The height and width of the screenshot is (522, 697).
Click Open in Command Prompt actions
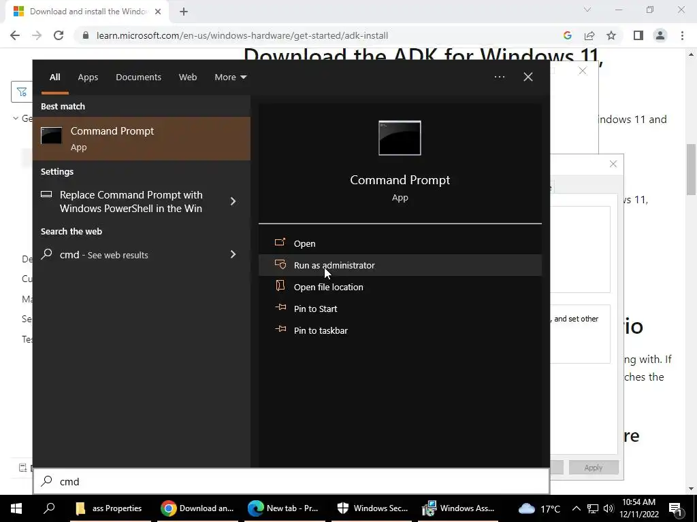400,243
